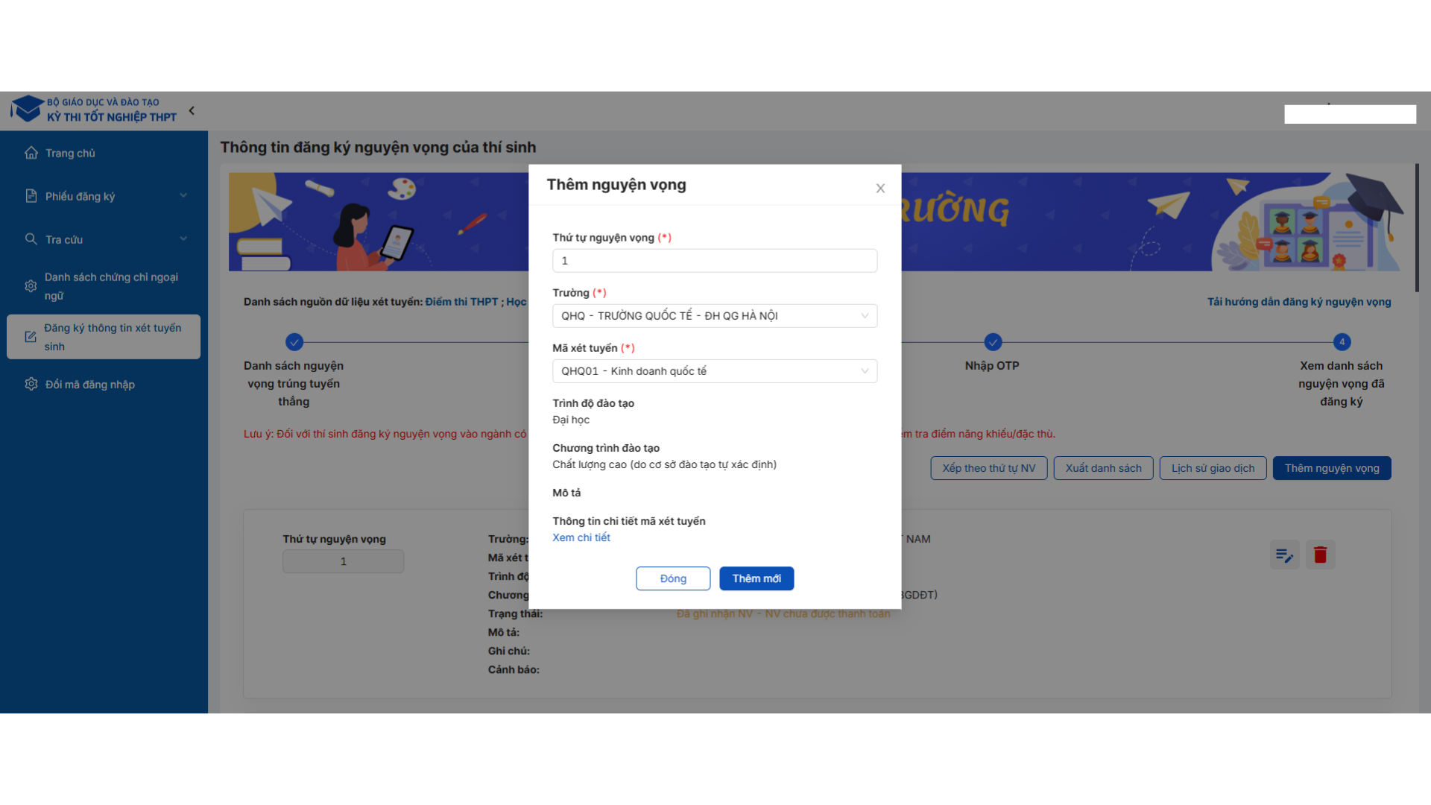Click the checked step circle above Nhập OTP

coord(993,342)
